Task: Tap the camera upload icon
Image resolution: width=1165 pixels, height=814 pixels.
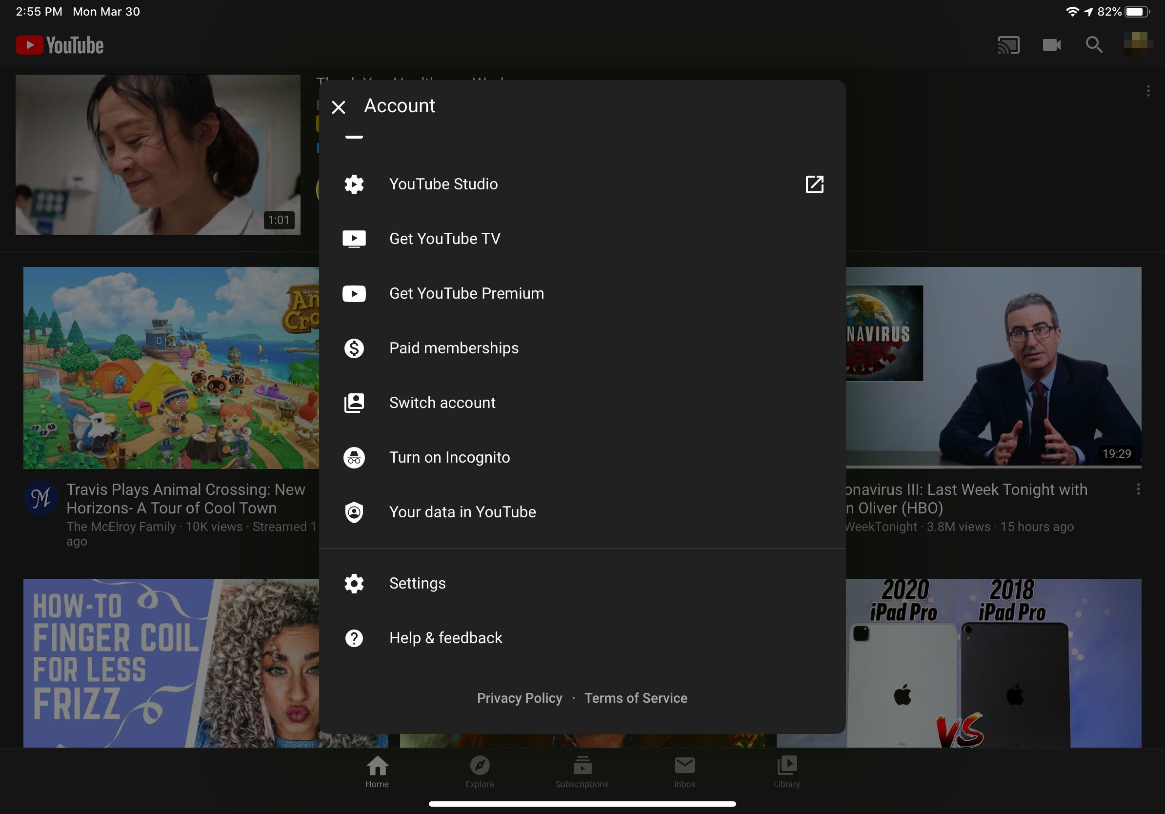Action: [1051, 45]
